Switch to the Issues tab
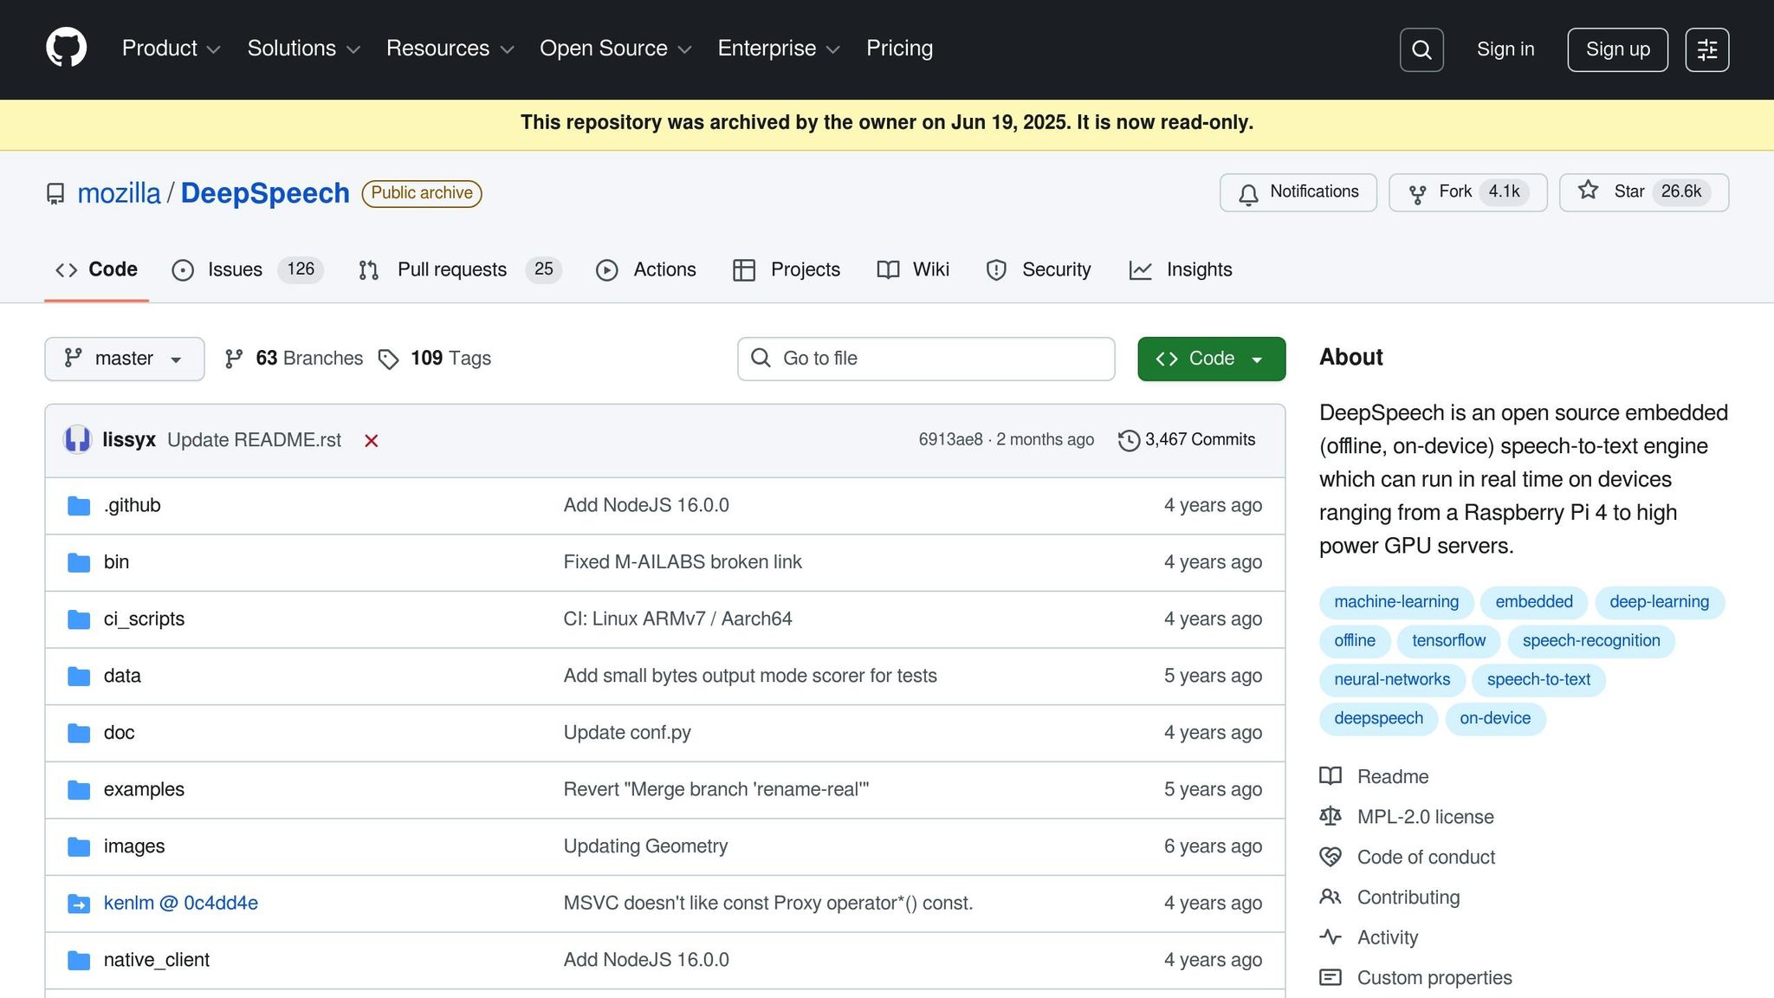This screenshot has width=1774, height=998. click(x=248, y=270)
